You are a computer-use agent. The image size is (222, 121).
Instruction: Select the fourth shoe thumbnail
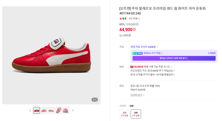[59, 110]
